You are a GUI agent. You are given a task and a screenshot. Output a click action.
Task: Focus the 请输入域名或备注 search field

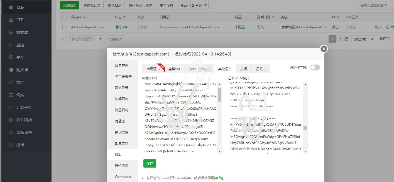click(376, 5)
